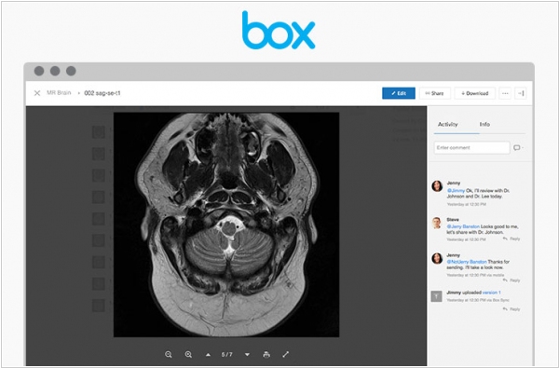Click the brain MRI scan image
The width and height of the screenshot is (559, 368).
tap(226, 225)
